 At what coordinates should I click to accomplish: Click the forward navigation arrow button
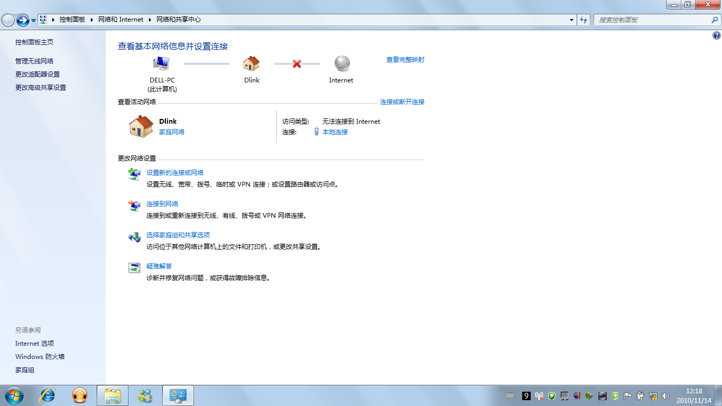pos(23,20)
